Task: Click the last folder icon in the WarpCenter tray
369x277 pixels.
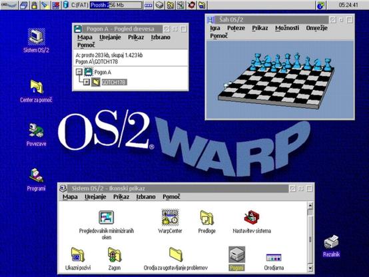Action: [202, 5]
